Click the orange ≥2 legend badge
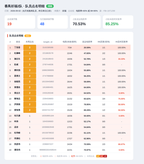 [x=98, y=156]
